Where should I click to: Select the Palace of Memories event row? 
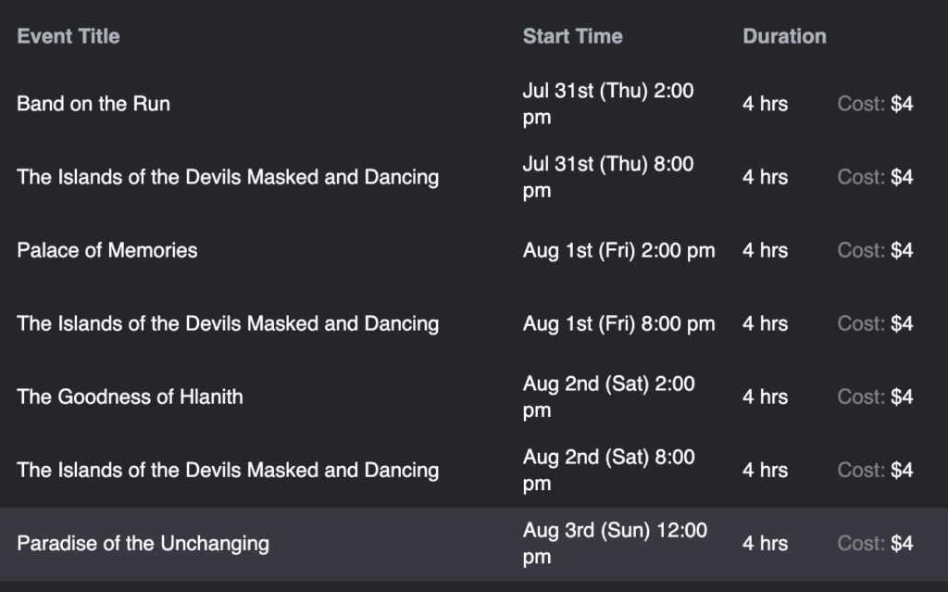(474, 250)
